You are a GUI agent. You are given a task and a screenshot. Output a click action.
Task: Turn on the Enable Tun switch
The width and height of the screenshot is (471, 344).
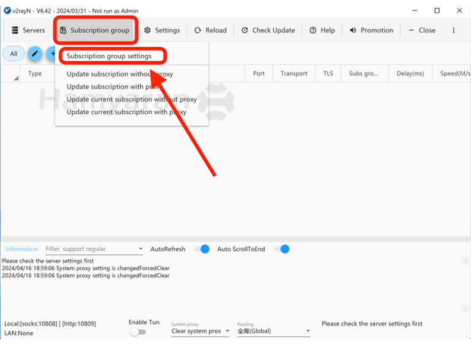coord(138,332)
